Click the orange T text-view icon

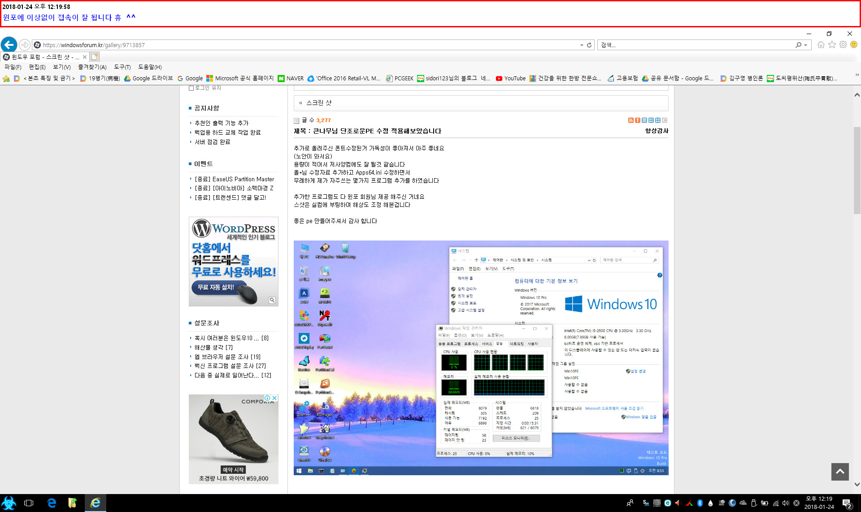point(637,120)
